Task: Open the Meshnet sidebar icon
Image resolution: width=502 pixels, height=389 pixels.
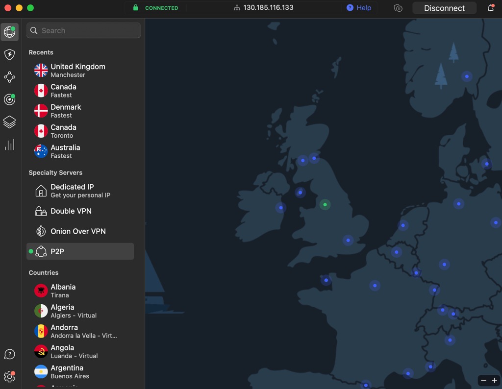Action: point(10,77)
